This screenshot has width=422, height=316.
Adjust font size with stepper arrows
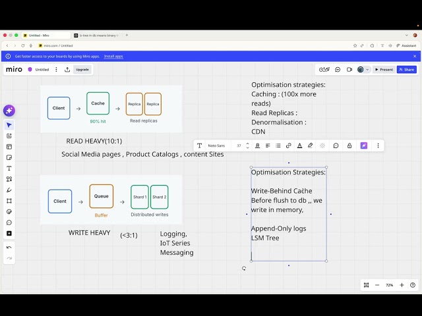pyautogui.click(x=248, y=145)
